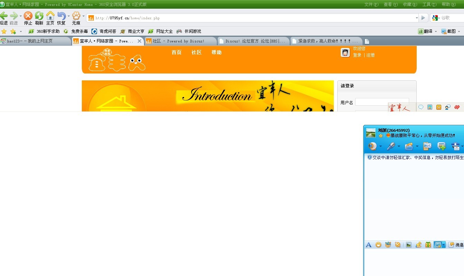Switch to hao123 我的上网主页 tab

tap(36, 41)
